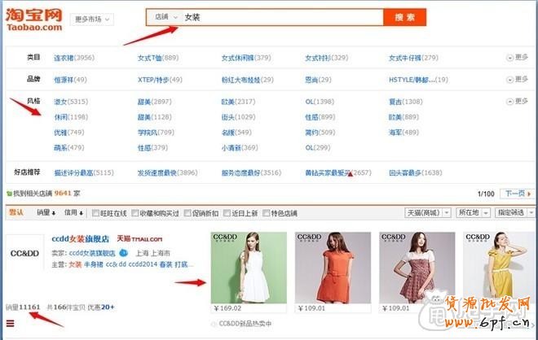Filter by category 连衣裙(3956)
The image size is (538, 340).
tap(74, 58)
